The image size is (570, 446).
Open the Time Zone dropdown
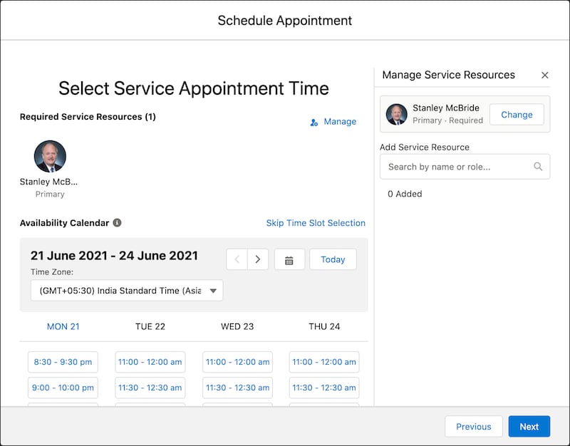(127, 291)
